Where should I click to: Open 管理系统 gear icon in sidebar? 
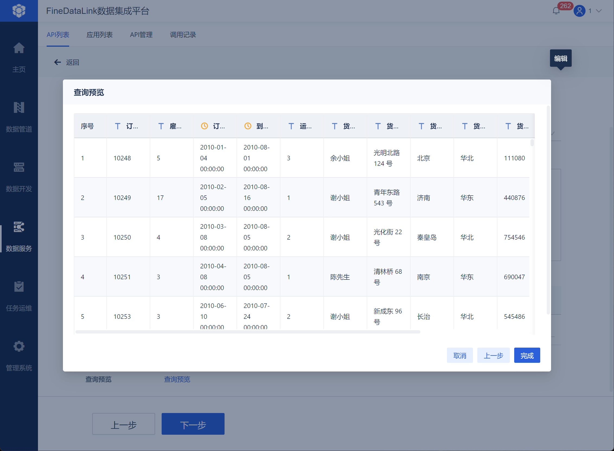(x=19, y=347)
